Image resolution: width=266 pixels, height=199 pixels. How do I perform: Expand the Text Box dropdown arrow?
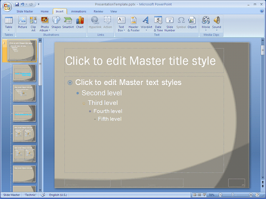124,30
